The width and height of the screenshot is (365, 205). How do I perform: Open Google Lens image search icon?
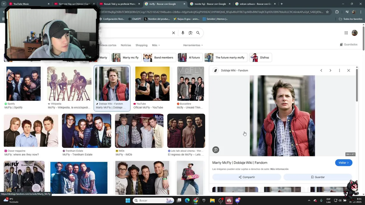[190, 33]
